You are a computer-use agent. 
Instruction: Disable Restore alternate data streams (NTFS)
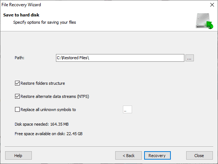pos(17,96)
